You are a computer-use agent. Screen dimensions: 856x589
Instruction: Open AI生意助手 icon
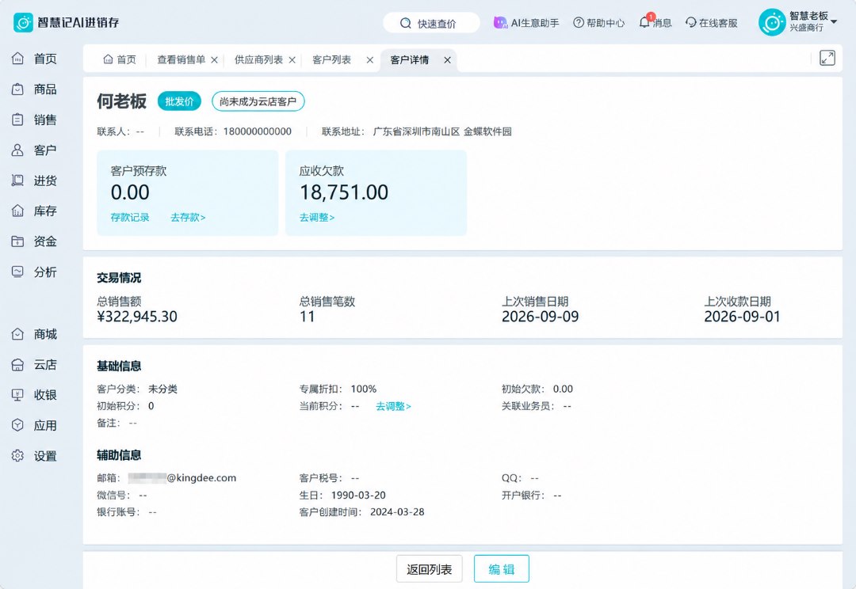coord(500,22)
